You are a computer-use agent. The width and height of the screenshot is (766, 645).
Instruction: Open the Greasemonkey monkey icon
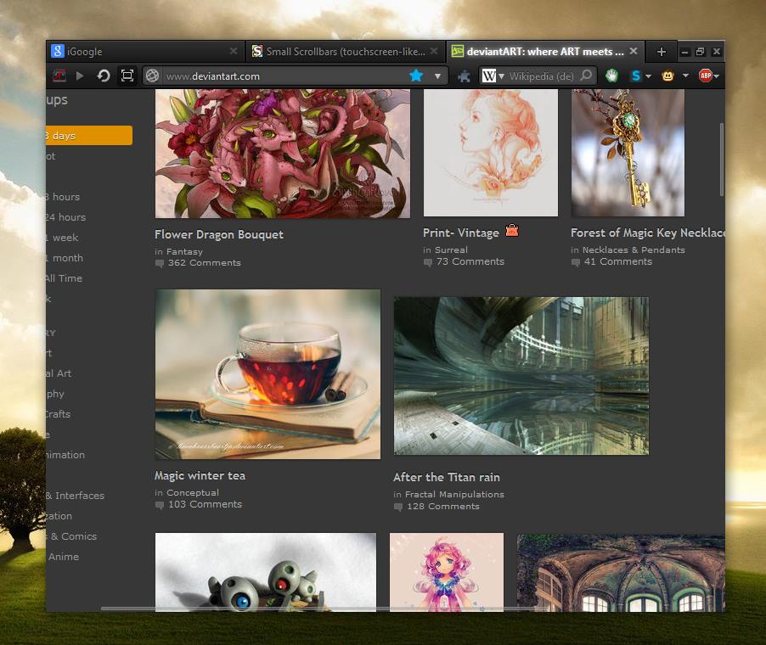(667, 76)
